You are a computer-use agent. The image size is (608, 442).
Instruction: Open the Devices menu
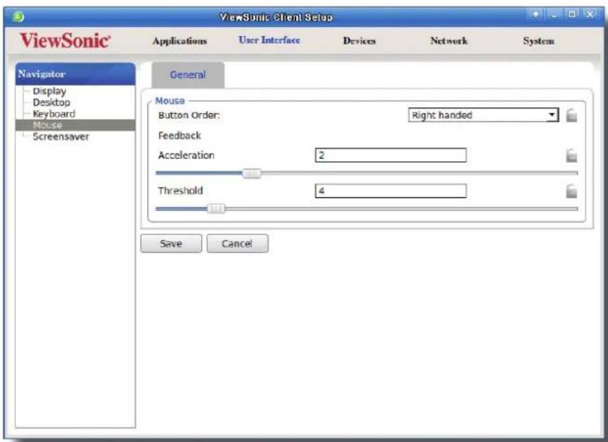pos(359,40)
